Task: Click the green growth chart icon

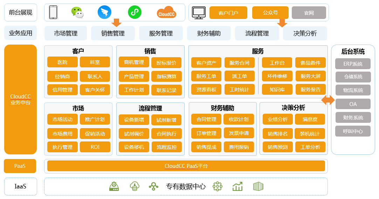Action: click(x=237, y=186)
